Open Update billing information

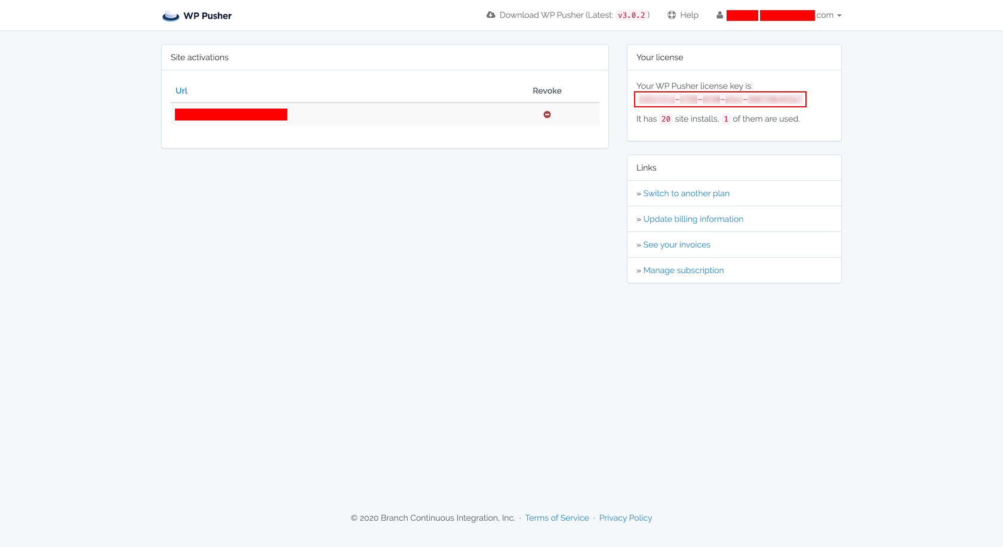(x=693, y=219)
